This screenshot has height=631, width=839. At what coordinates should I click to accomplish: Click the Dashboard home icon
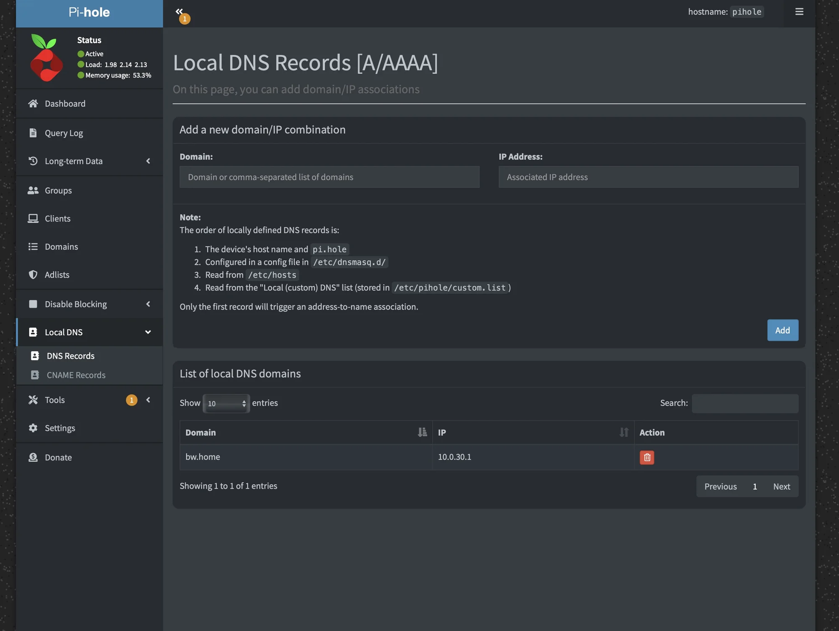pos(33,103)
